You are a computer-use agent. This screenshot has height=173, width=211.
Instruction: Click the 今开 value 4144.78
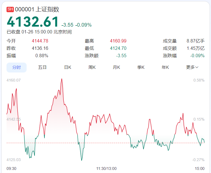pyautogui.click(x=40, y=41)
